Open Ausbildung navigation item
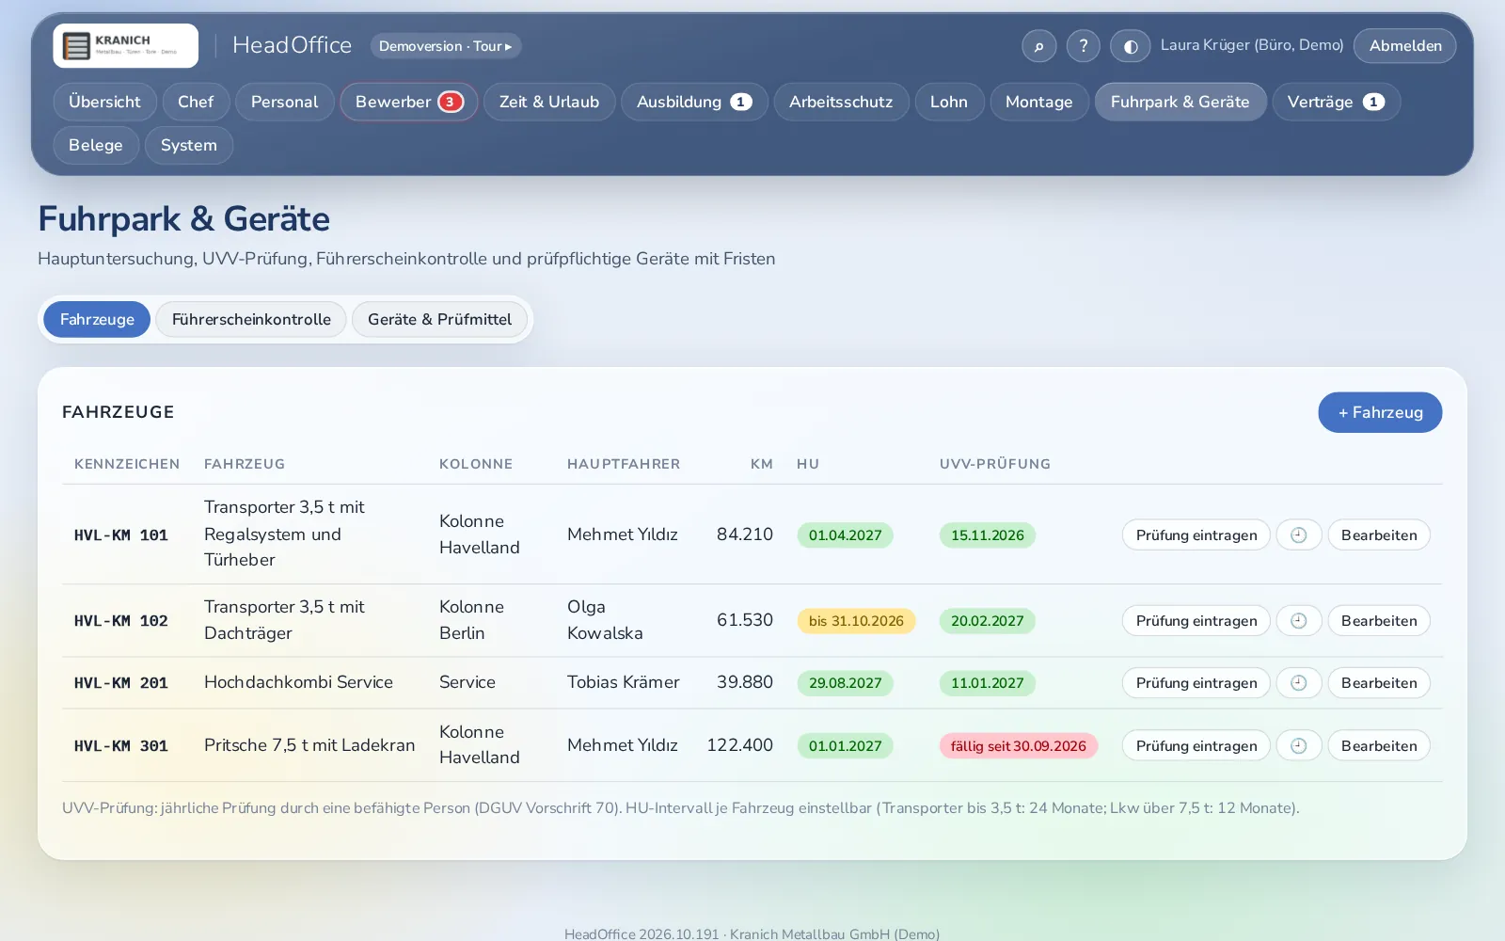Screen dimensions: 1505x941 [x=694, y=102]
